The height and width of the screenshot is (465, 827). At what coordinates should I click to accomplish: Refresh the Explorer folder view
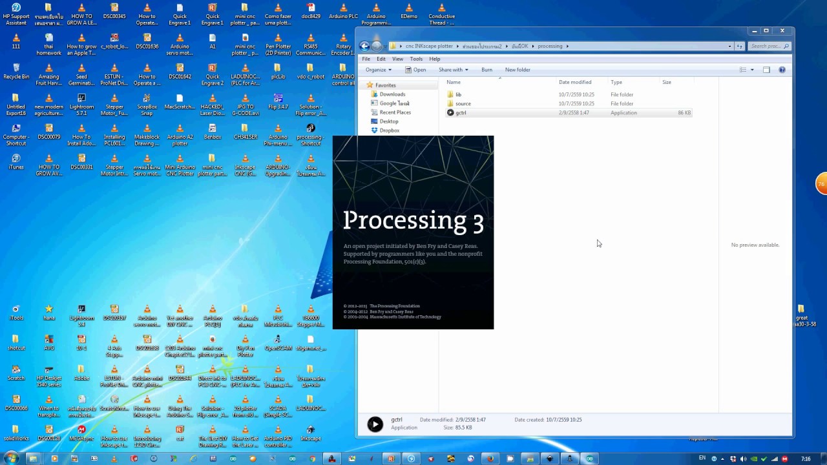(740, 46)
